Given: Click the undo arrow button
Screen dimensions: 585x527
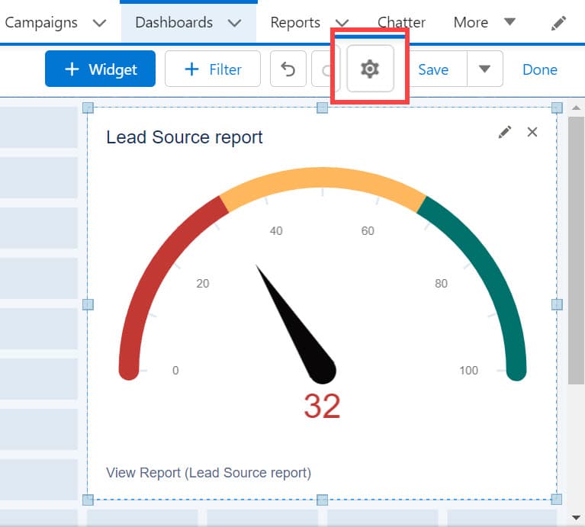Looking at the screenshot, I should click(288, 69).
